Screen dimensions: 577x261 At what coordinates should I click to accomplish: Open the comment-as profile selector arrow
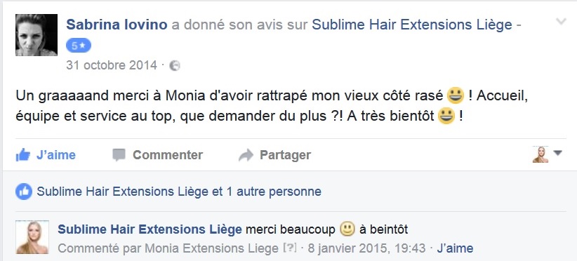click(558, 153)
